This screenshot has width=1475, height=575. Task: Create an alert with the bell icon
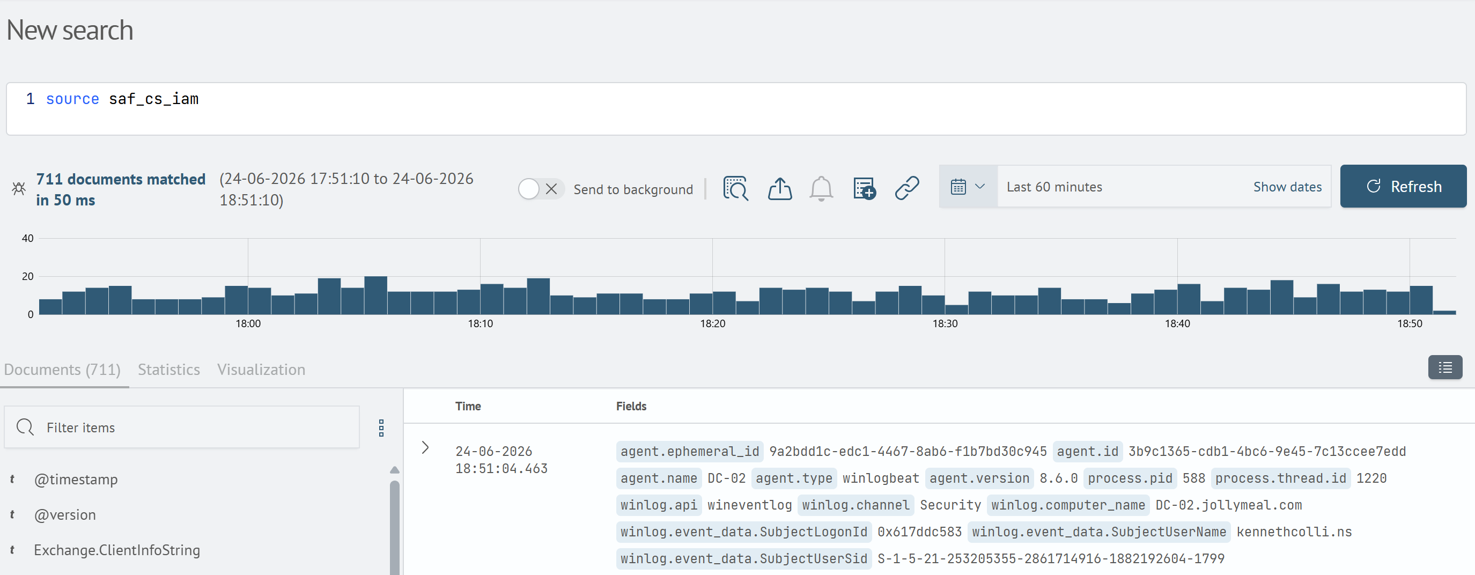(821, 188)
